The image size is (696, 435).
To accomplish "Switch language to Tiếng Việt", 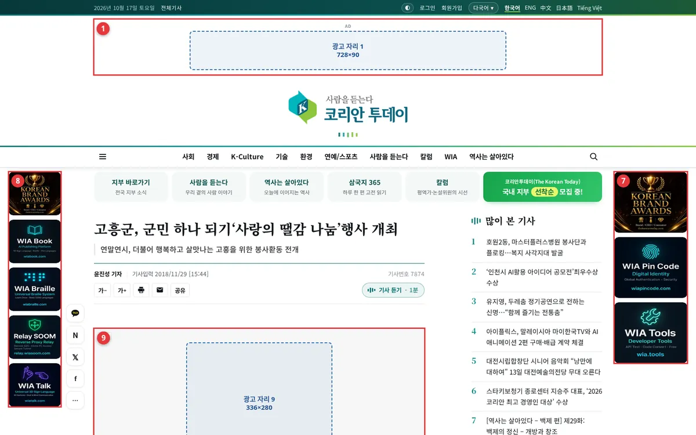I will (x=589, y=8).
